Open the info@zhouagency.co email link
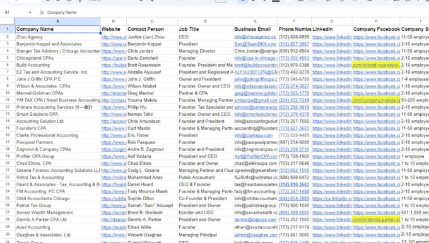Image resolution: width=429 pixels, height=243 pixels. 255,37
